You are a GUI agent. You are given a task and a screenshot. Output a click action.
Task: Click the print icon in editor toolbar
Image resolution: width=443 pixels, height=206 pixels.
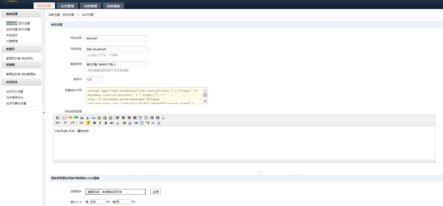82,118
